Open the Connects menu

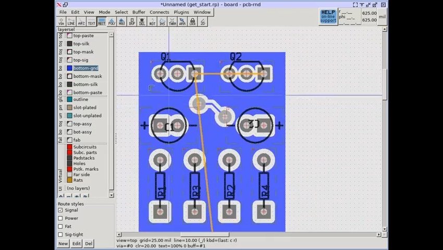[x=159, y=12]
